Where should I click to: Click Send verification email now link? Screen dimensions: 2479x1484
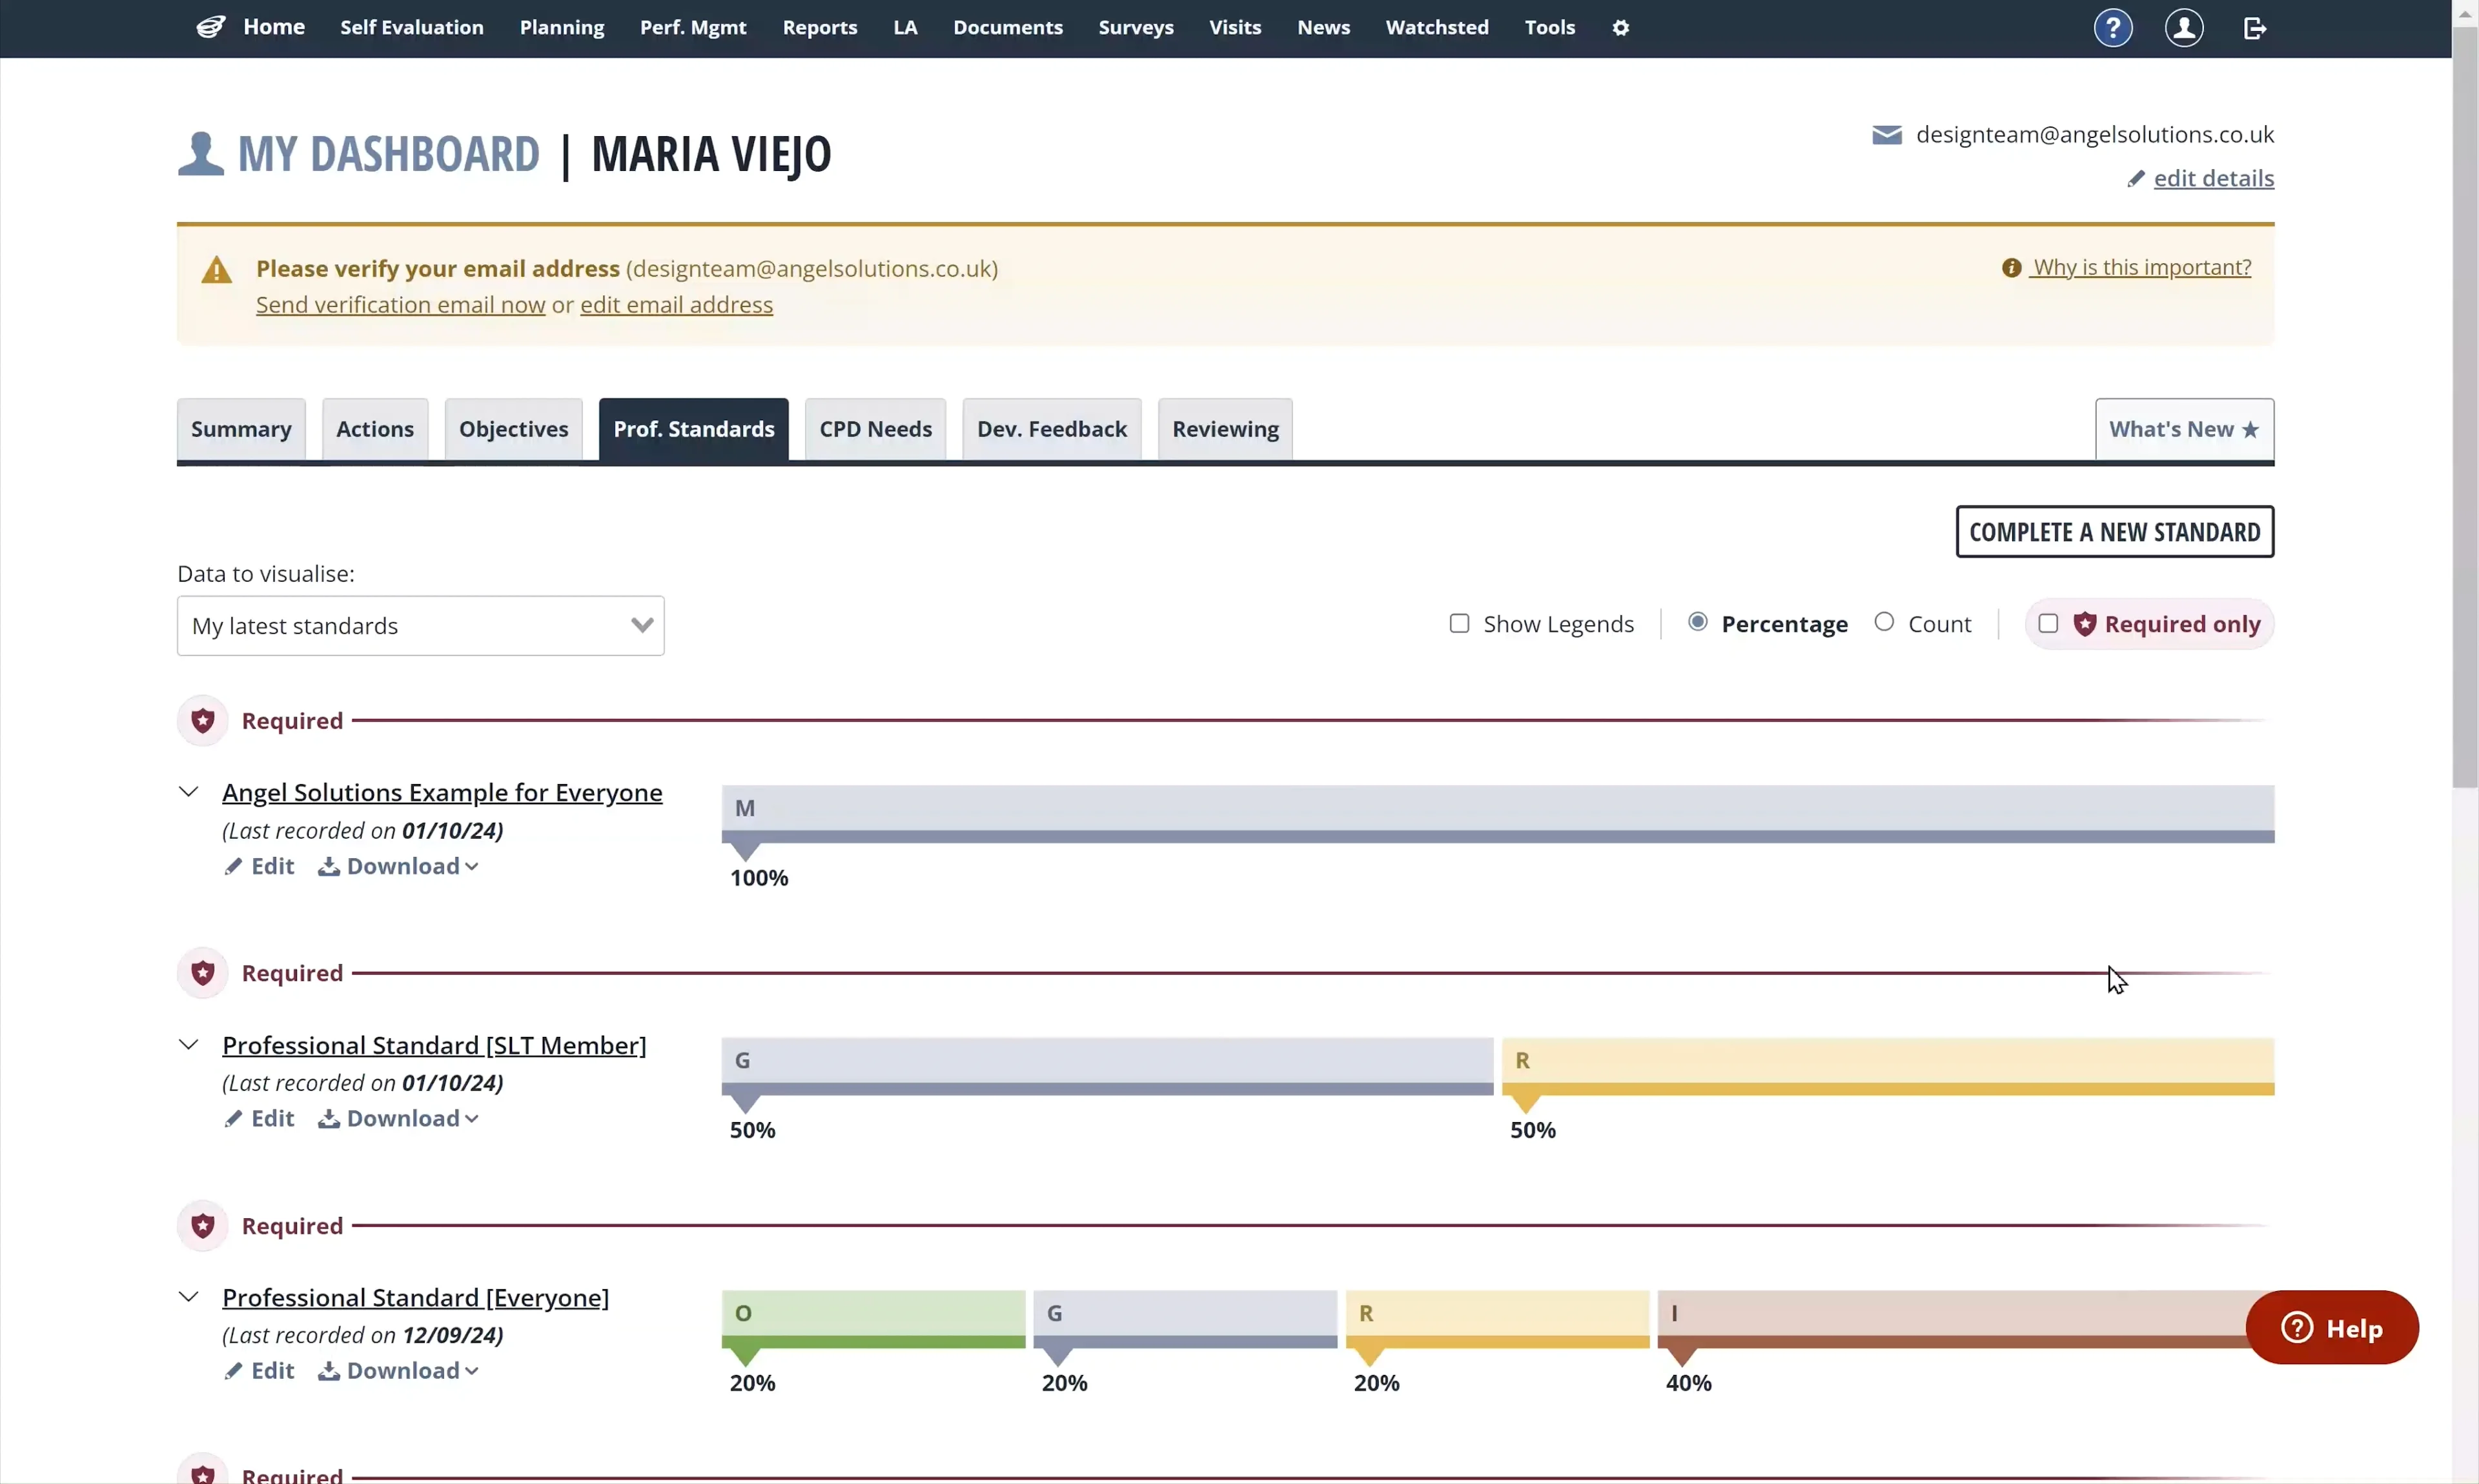tap(400, 305)
